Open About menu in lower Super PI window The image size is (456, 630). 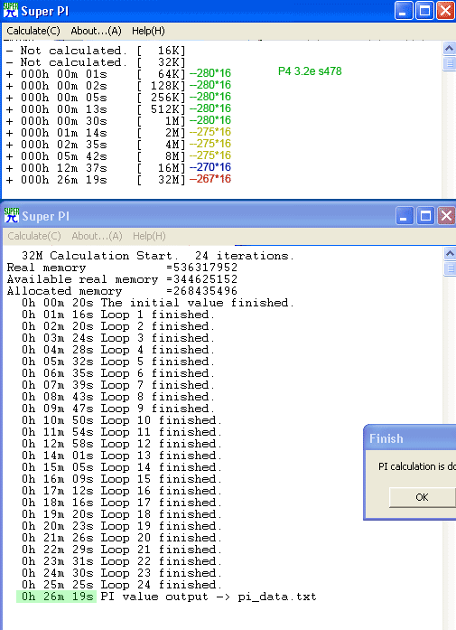(97, 236)
